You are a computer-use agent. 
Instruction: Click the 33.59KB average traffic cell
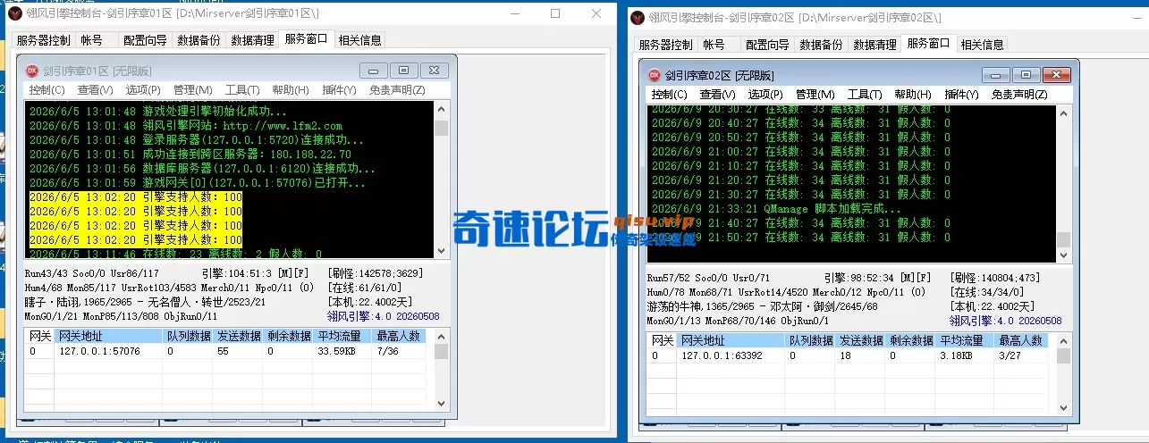click(x=338, y=351)
